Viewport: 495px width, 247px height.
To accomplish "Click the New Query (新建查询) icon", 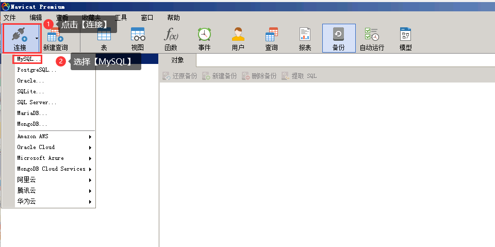I will pos(55,35).
